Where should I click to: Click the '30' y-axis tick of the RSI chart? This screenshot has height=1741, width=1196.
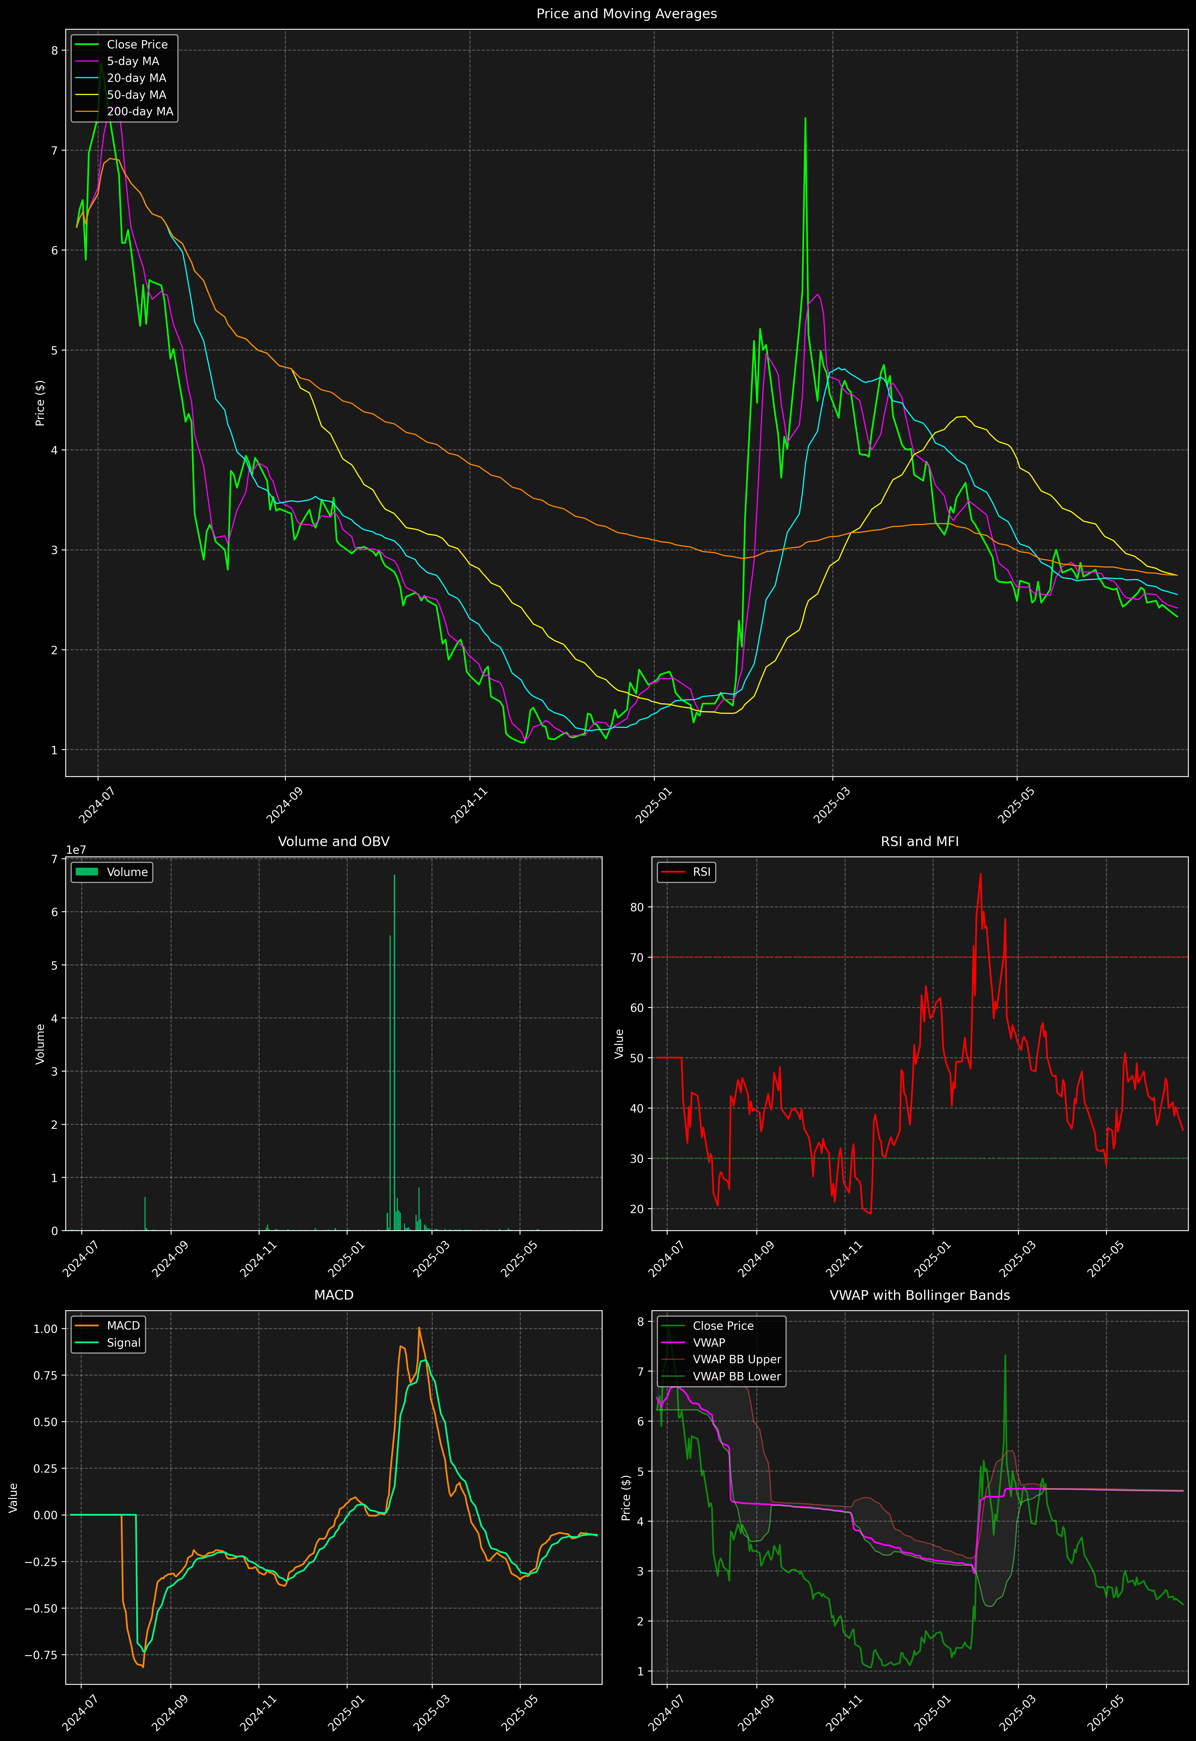[637, 1159]
